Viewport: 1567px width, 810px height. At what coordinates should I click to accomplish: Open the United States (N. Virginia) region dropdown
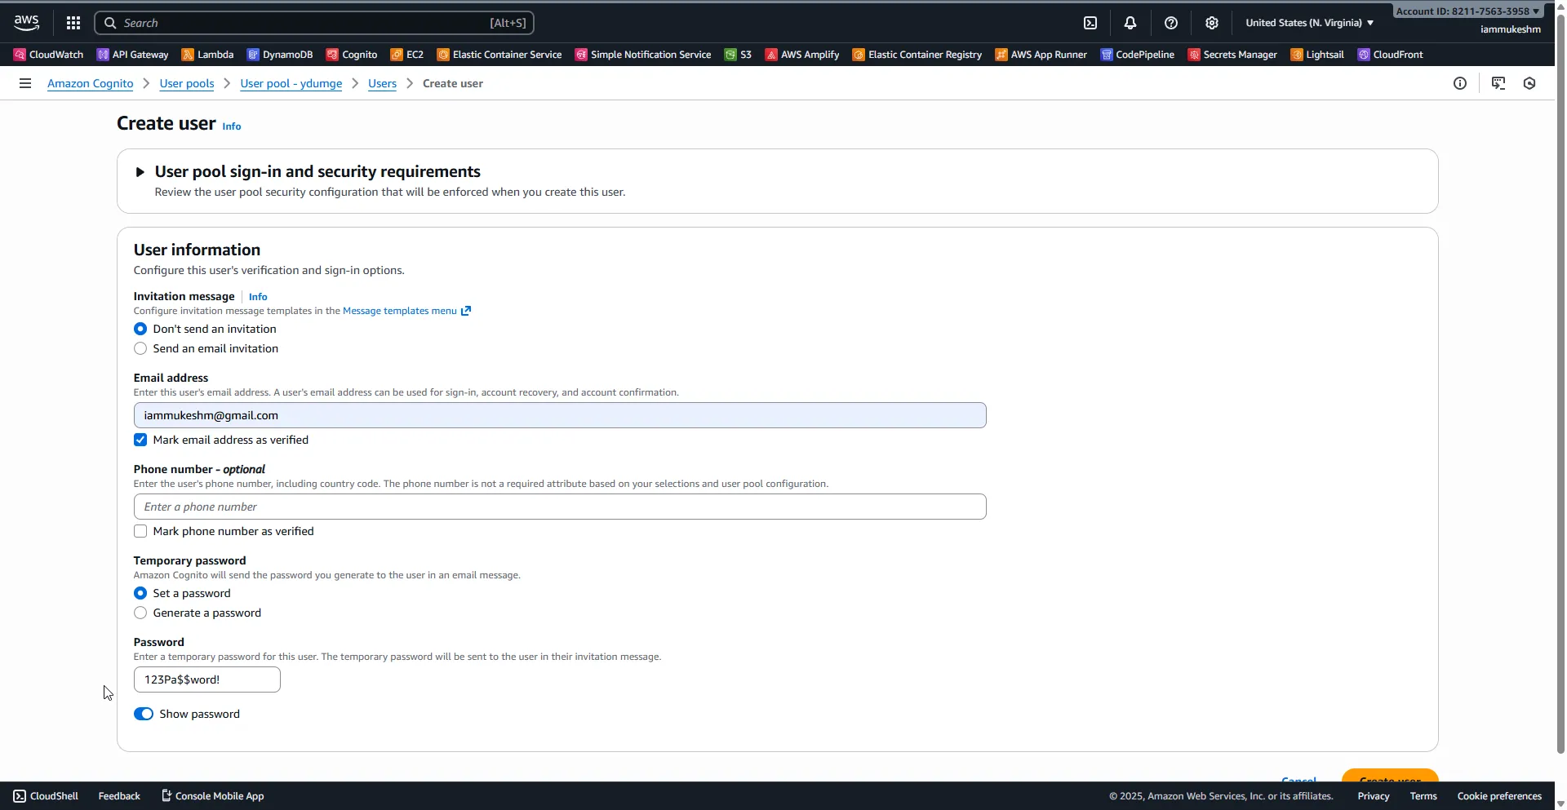(1307, 22)
